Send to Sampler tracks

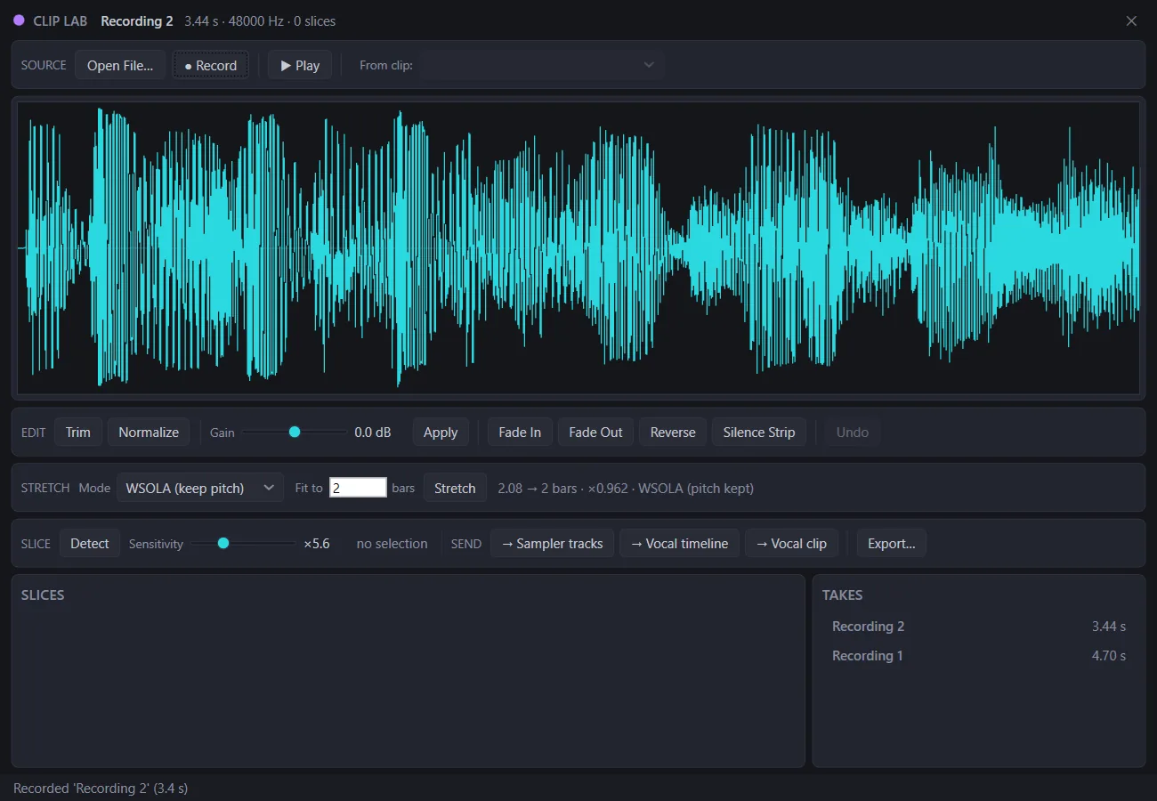[552, 543]
